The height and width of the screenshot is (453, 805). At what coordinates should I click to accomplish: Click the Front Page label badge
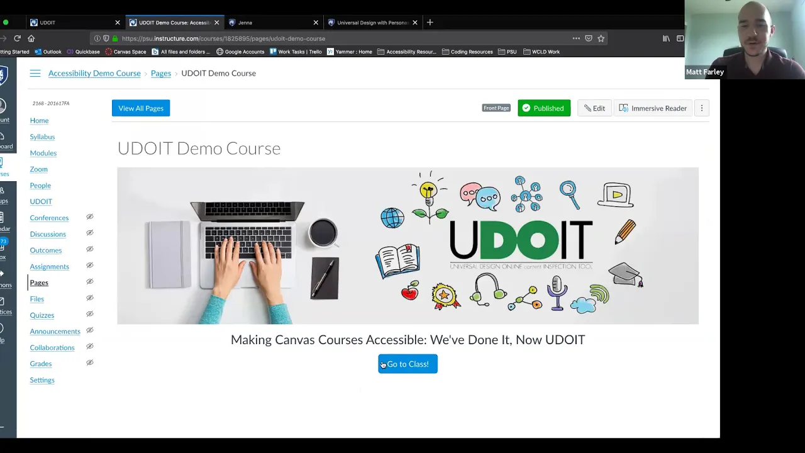[496, 108]
